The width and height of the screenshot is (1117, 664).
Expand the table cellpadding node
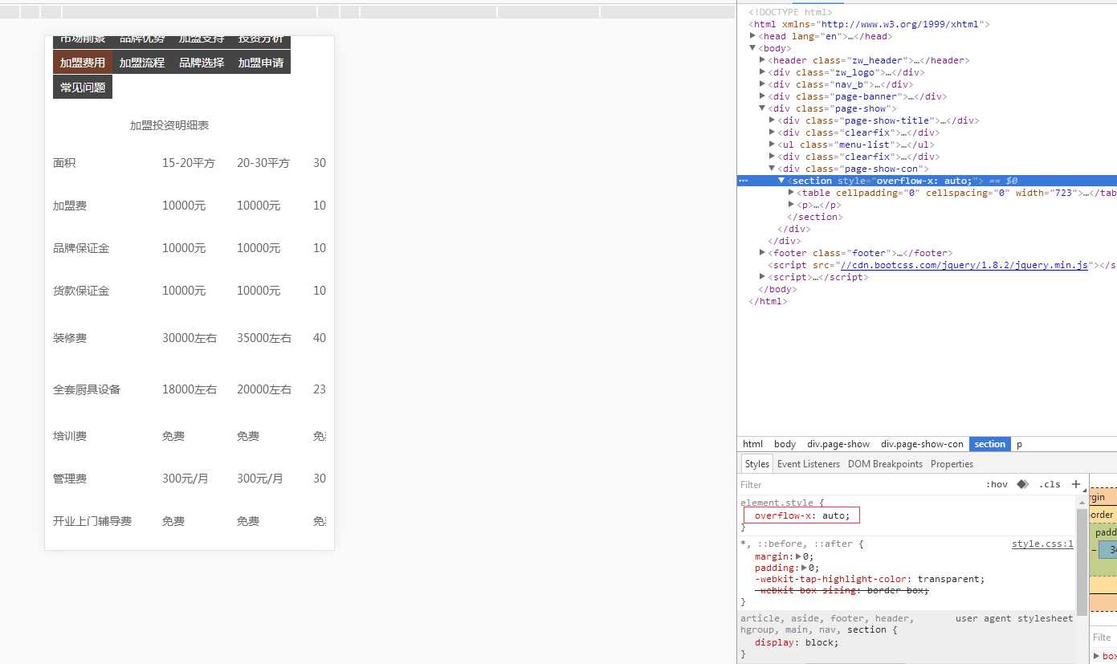pos(791,193)
